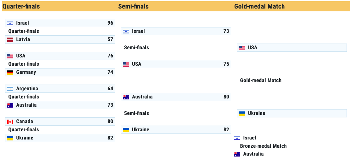Click Israel's flag in the bronze-medal match
Image resolution: width=351 pixels, height=160 pixels.
tap(237, 138)
